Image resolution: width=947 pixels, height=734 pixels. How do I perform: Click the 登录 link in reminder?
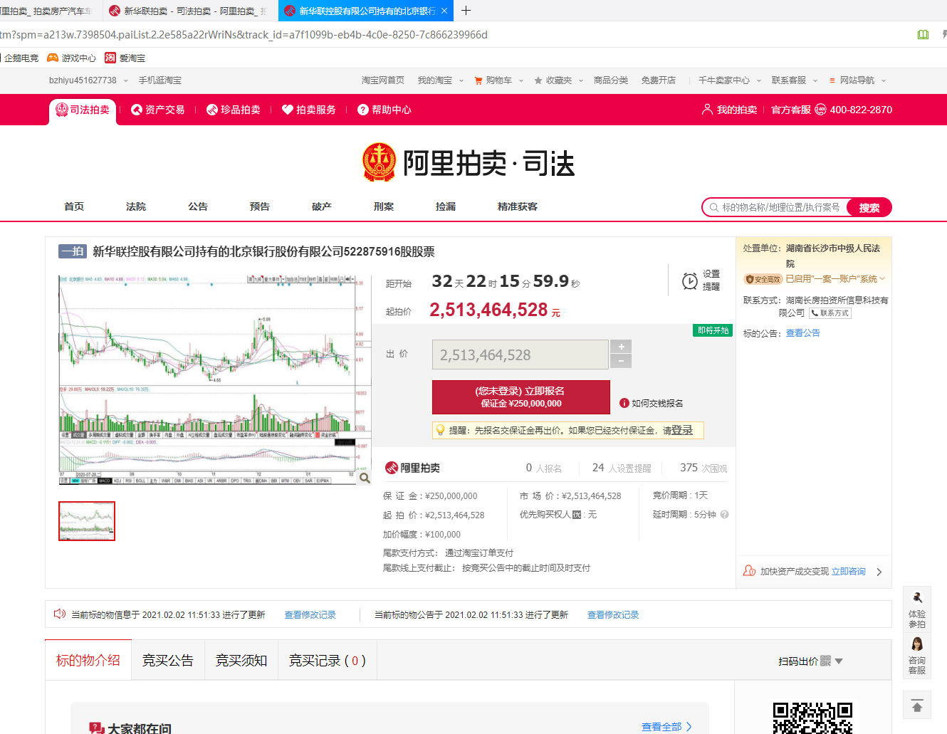pyautogui.click(x=681, y=431)
